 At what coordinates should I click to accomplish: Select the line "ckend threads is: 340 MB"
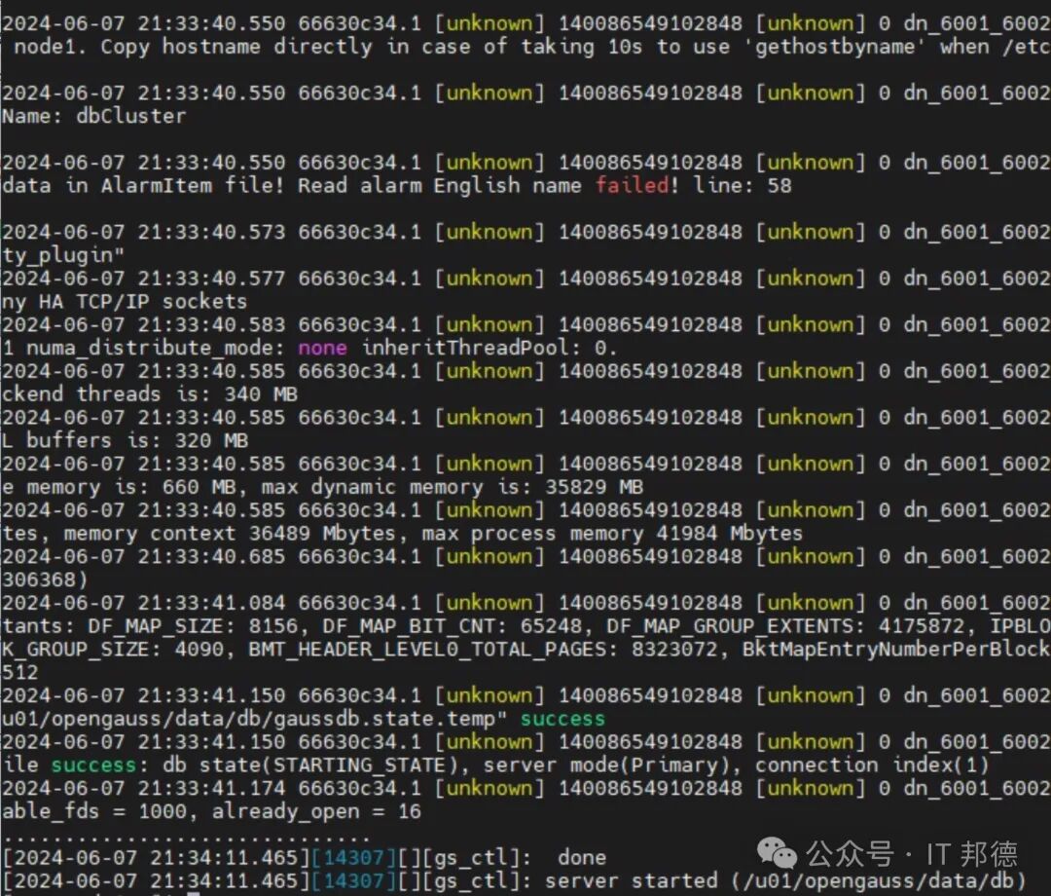[150, 393]
